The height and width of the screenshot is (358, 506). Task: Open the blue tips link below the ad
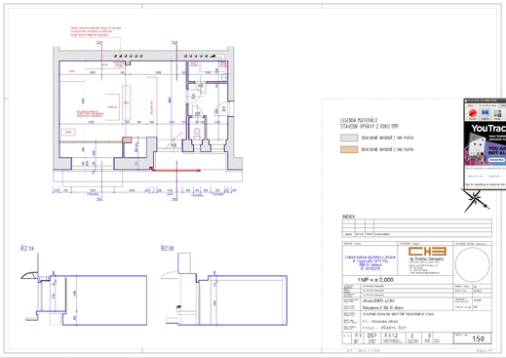coord(486,169)
